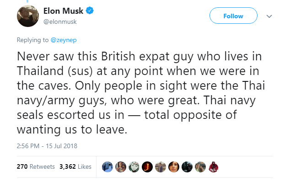Open the @zeynep profile link

click(64, 40)
